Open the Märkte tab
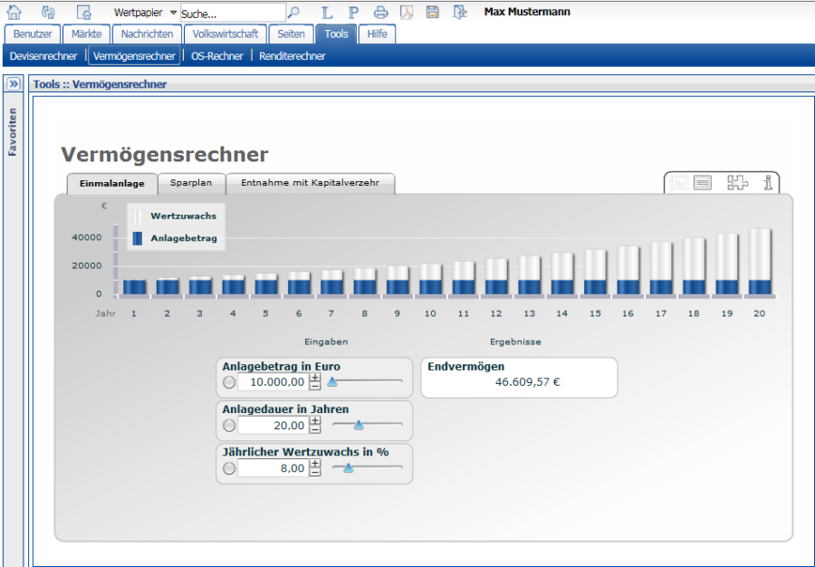 coord(87,34)
